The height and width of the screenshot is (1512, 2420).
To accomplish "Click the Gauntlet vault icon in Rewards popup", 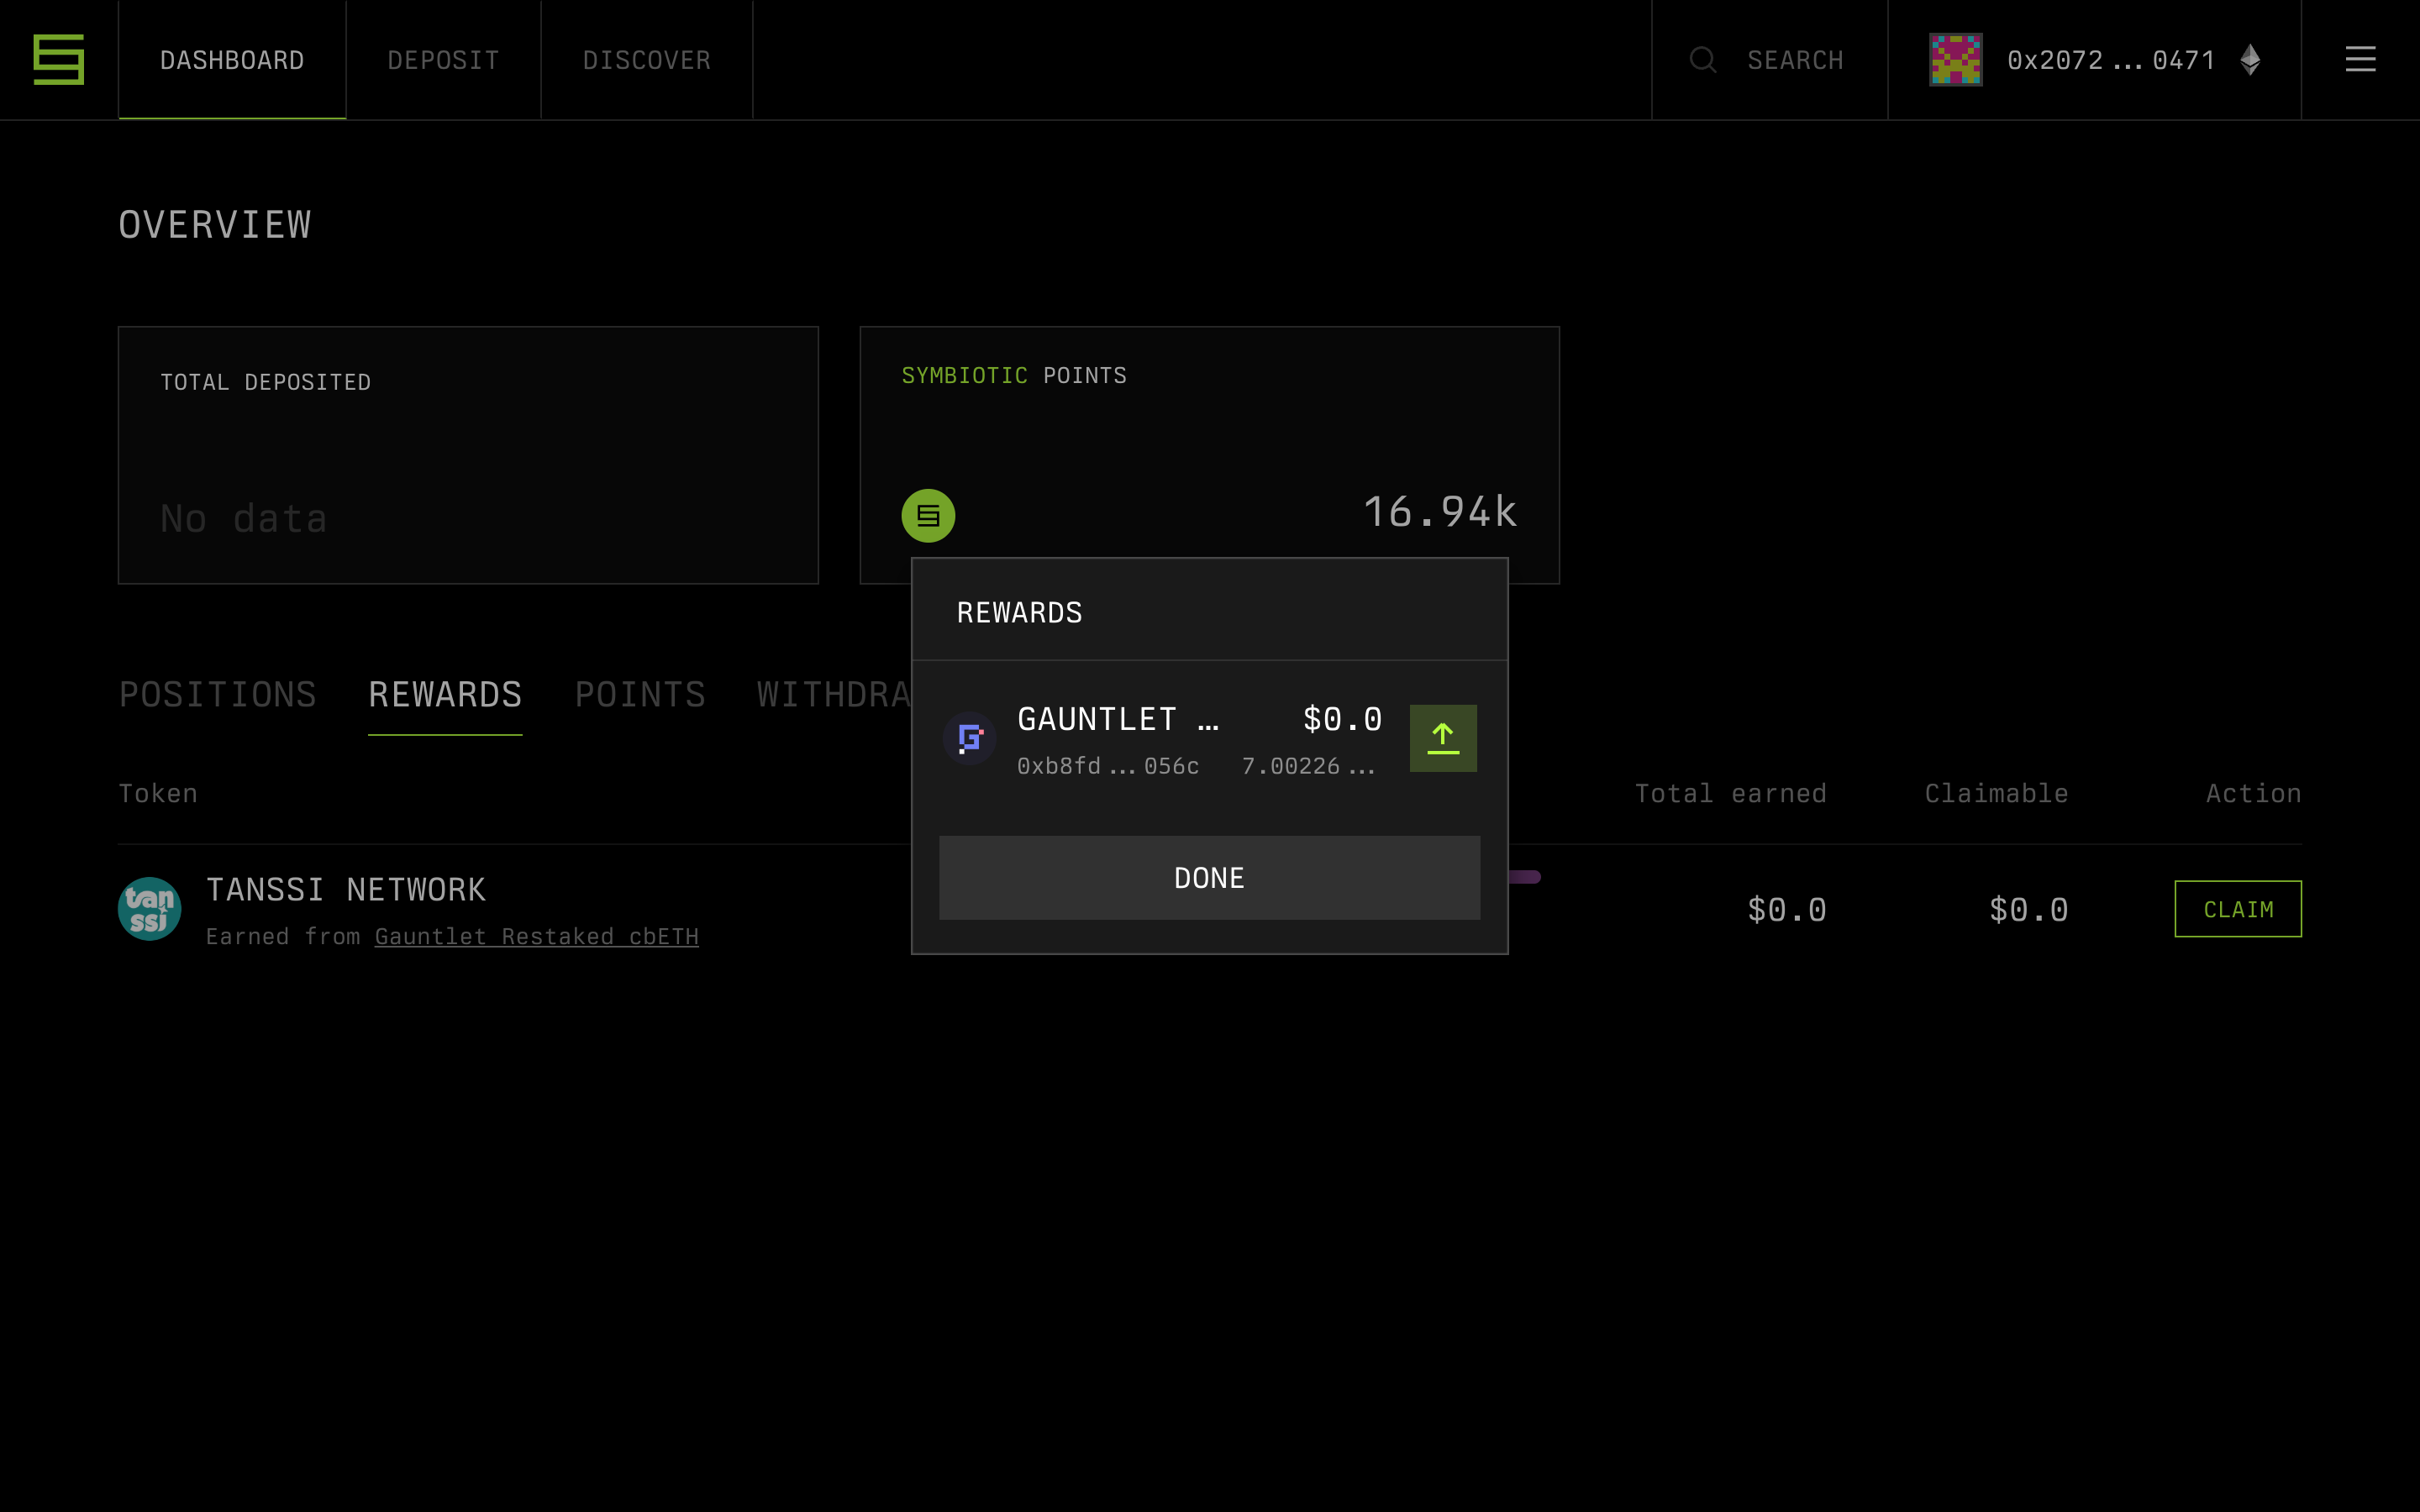I will click(969, 738).
